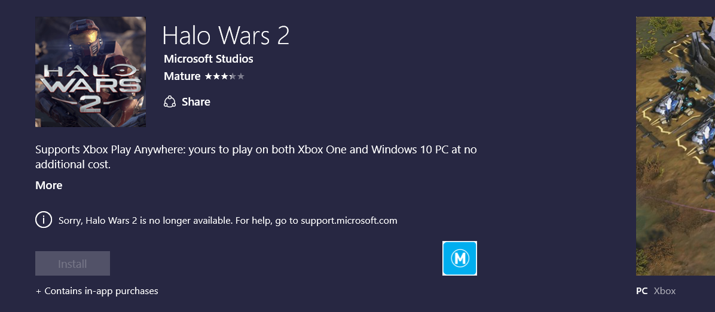
Task: Click the Mature rating label
Action: pos(182,76)
